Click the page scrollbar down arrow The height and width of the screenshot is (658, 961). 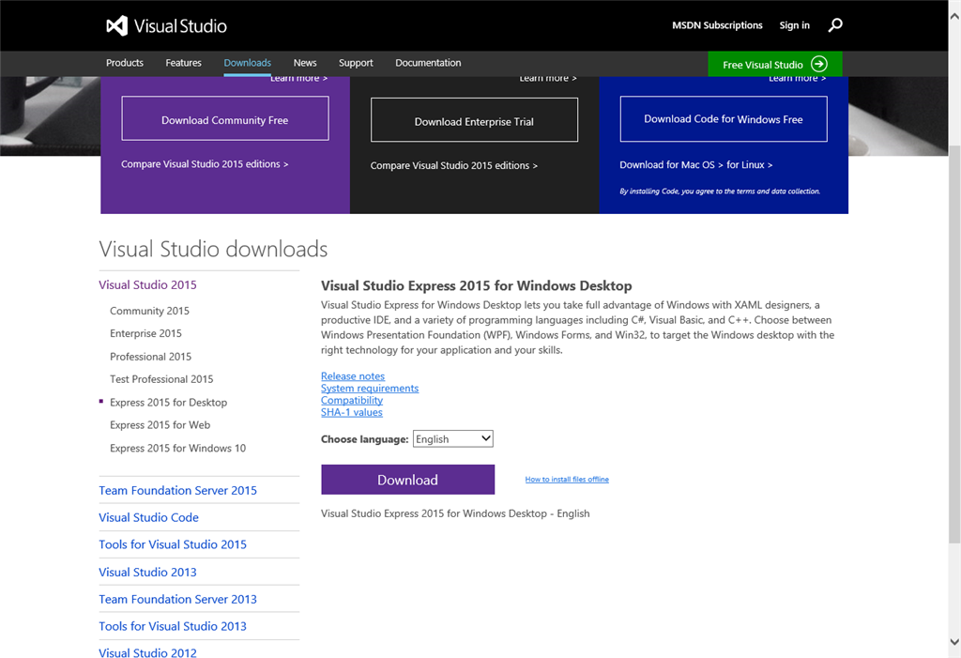click(x=954, y=642)
